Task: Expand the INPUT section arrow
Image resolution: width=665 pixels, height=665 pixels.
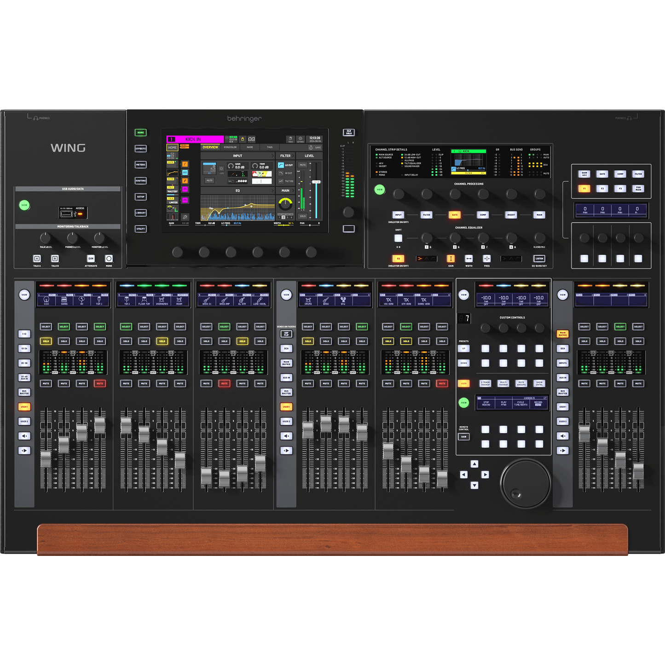Action: tap(273, 156)
